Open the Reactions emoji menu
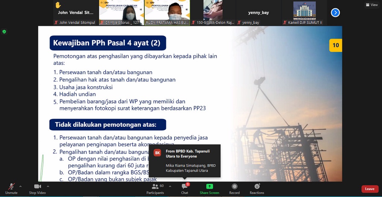Viewport: 382px width, 197px height. pyautogui.click(x=257, y=188)
